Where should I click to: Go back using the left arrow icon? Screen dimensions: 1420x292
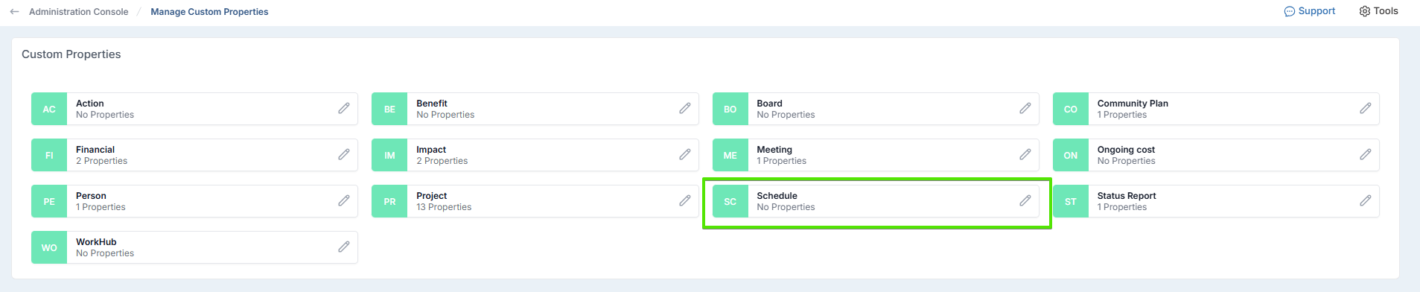(x=14, y=12)
